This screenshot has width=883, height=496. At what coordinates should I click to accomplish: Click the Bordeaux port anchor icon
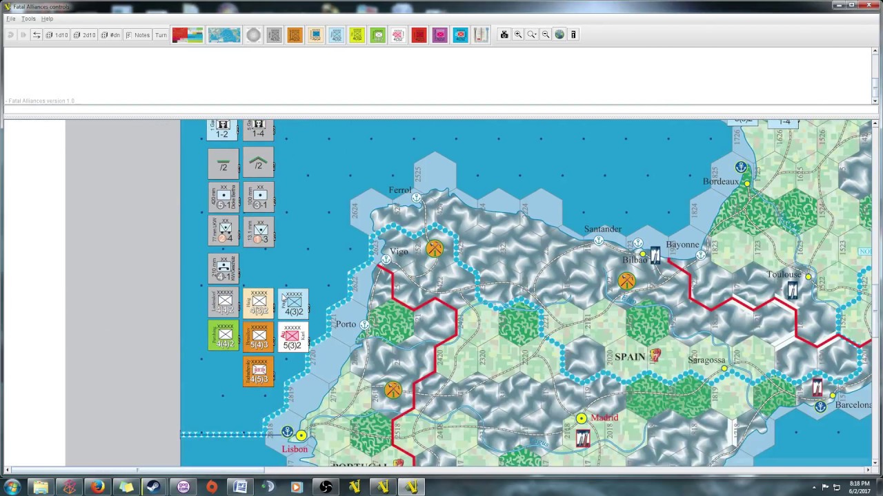[741, 167]
